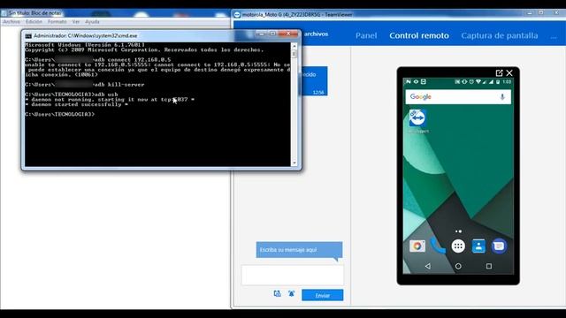
Task: Open the Camera app in the phone dock
Action: coord(417,246)
